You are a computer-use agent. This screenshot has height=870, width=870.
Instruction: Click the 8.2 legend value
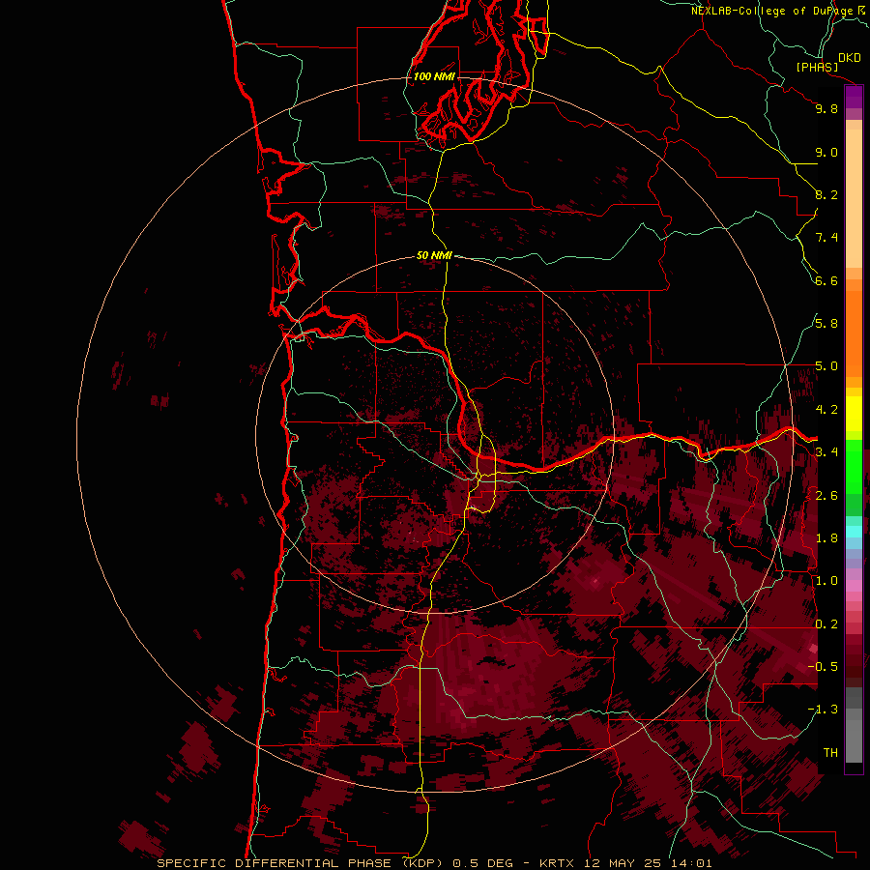[x=826, y=195]
